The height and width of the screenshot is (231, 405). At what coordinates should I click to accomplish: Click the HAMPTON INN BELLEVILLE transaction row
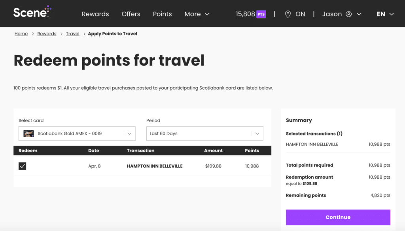pyautogui.click(x=155, y=166)
